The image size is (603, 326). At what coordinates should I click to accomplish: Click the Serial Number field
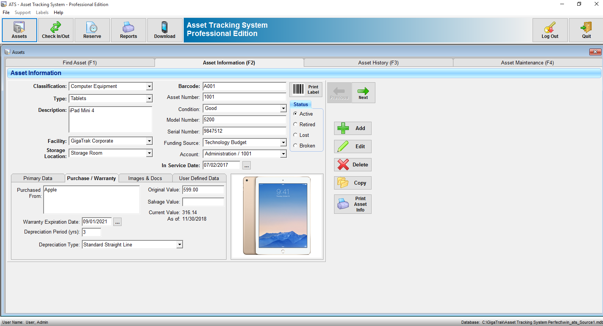244,131
